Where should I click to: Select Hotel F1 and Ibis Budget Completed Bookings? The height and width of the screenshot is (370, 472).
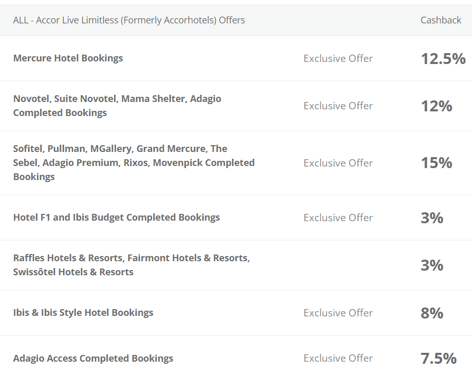coord(117,218)
